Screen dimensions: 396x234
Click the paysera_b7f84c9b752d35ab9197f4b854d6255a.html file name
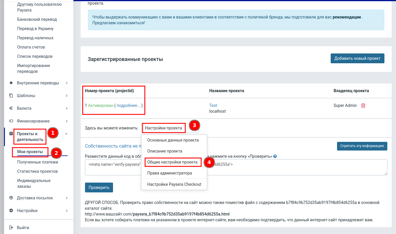pyautogui.click(x=181, y=214)
